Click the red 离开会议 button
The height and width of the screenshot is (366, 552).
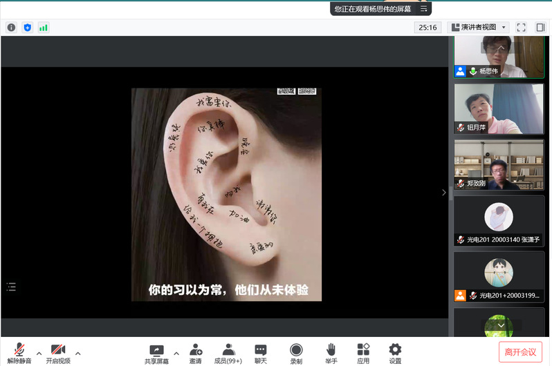point(520,352)
